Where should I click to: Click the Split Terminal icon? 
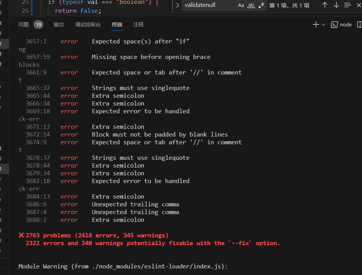(x=359, y=24)
